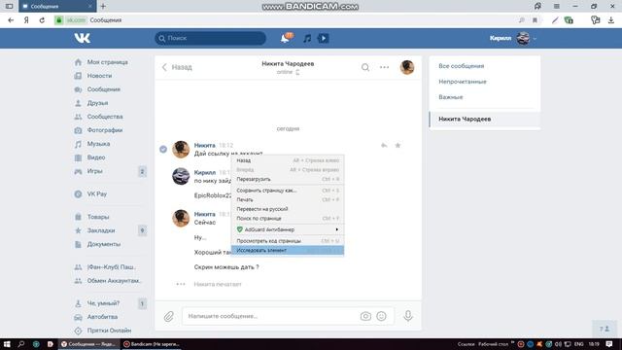The image size is (622, 350).
Task: Click the Товары sidebar icon
Action: tap(78, 217)
